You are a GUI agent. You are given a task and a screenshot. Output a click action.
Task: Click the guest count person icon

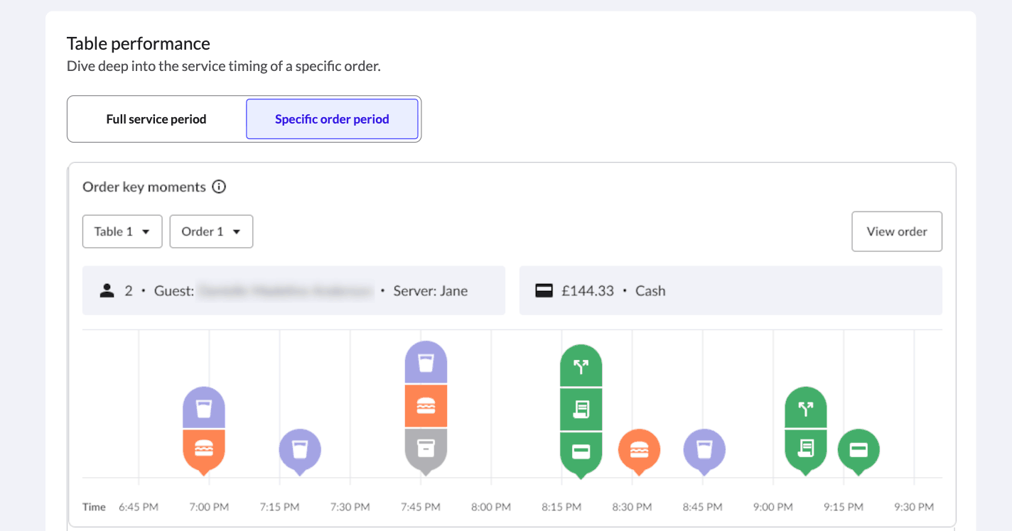point(107,290)
